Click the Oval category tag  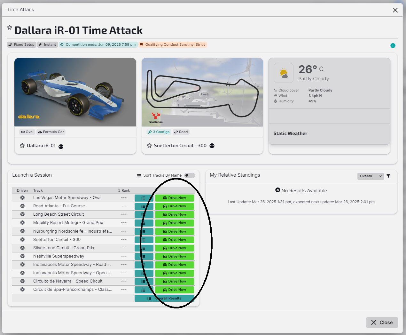27,132
